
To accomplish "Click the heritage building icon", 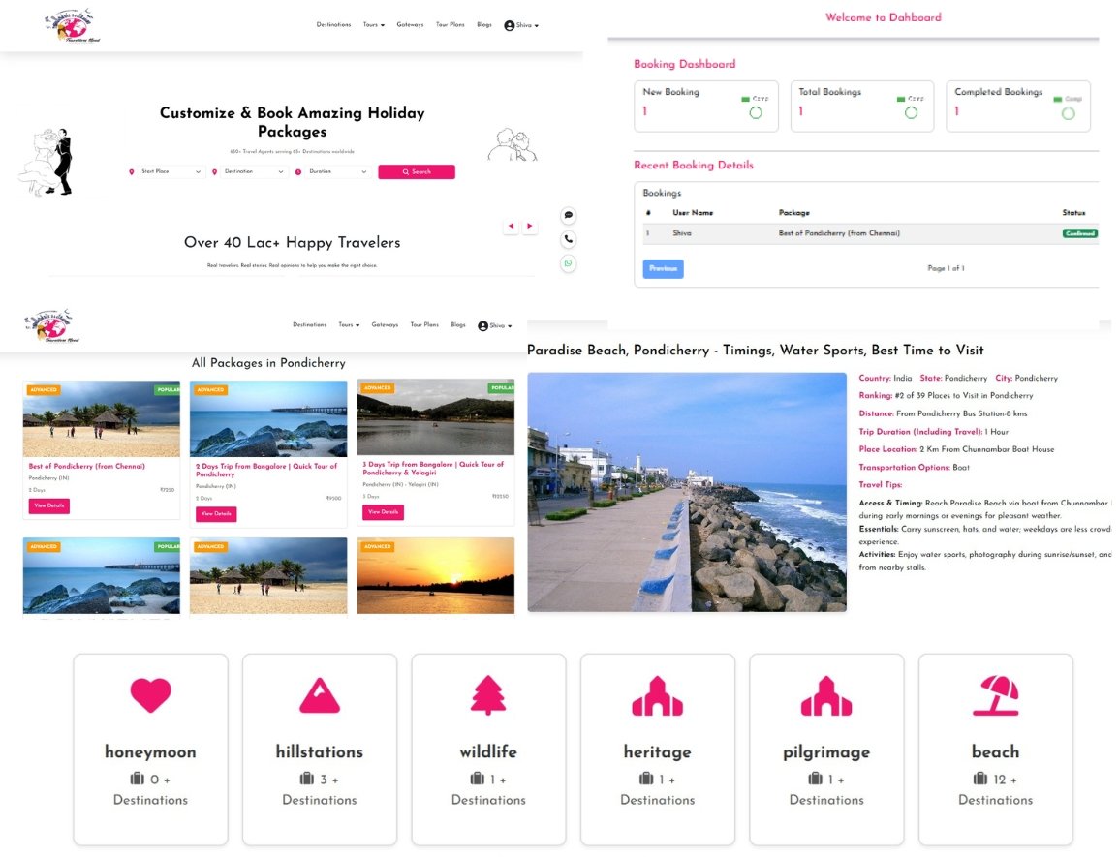I will 657,695.
